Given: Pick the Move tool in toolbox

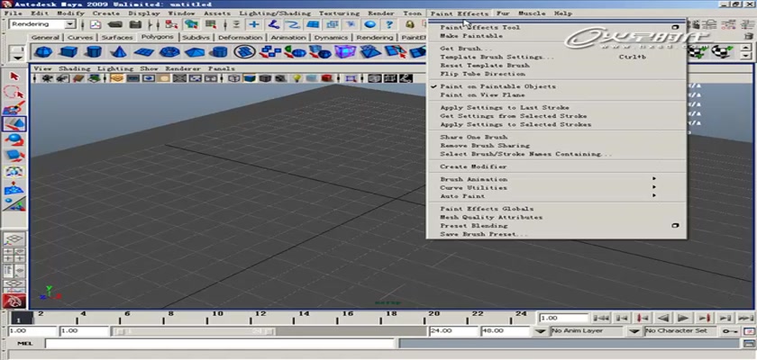Looking at the screenshot, I should tap(14, 124).
